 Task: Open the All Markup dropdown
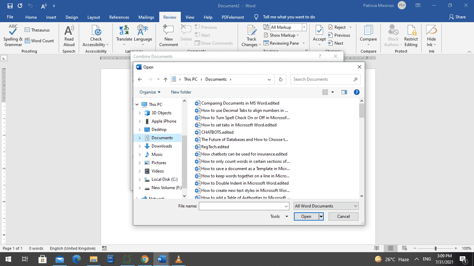tap(304, 27)
